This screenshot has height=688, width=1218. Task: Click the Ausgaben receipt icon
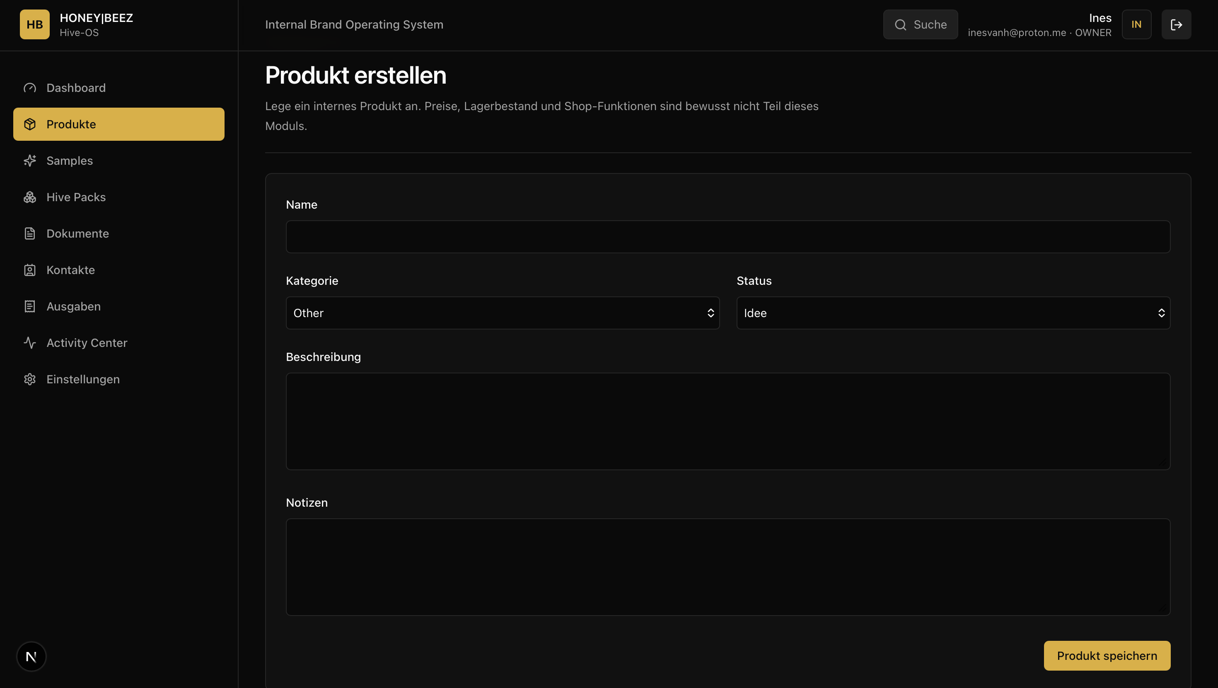click(x=30, y=306)
